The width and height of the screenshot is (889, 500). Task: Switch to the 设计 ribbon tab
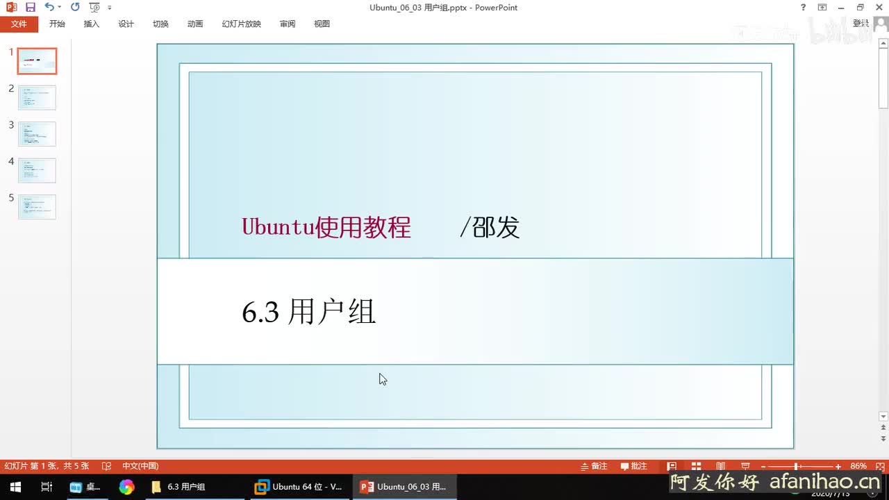[x=126, y=24]
